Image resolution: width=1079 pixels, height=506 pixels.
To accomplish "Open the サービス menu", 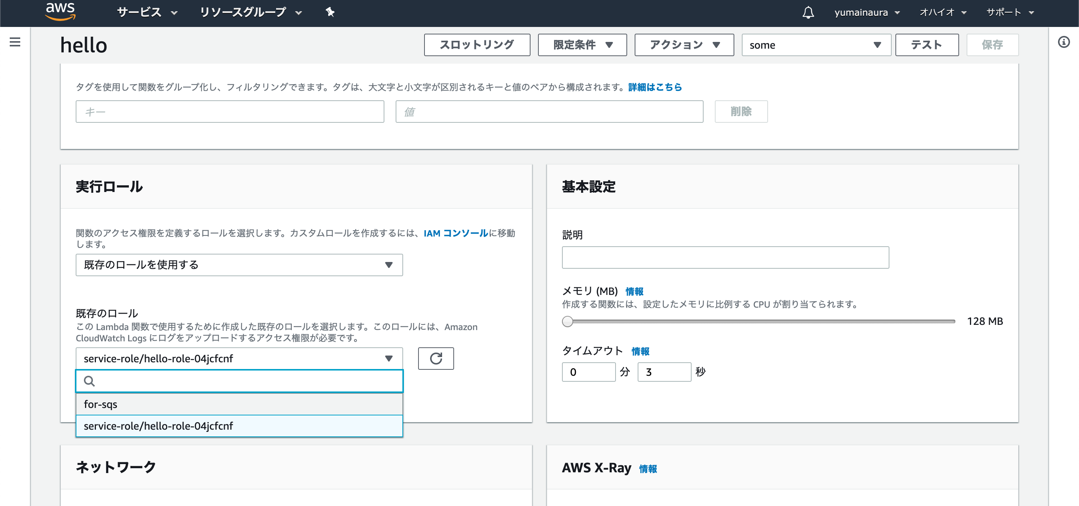I will (x=147, y=12).
